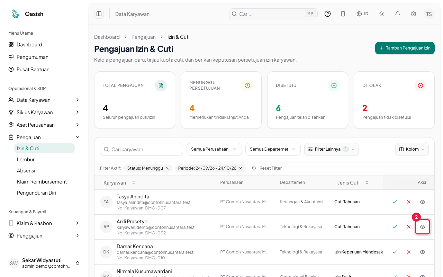
Task: Reject Ardi Prasetyo's leave request
Action: click(x=409, y=227)
